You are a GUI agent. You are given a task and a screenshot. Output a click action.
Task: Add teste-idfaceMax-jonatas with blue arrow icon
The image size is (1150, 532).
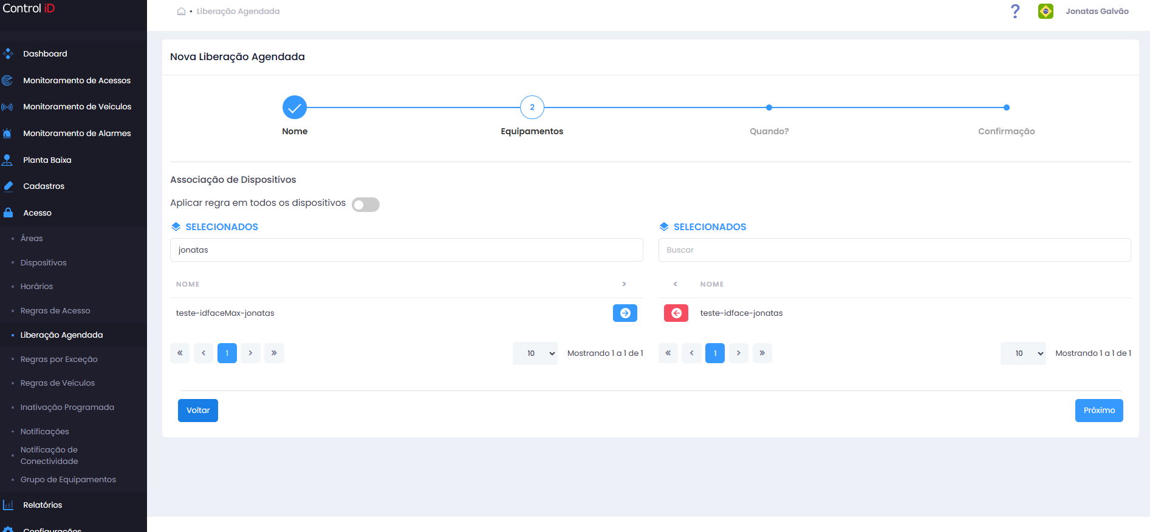tap(625, 313)
